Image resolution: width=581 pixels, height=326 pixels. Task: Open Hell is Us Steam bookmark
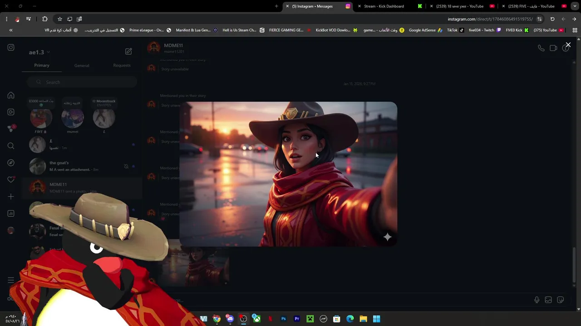click(243, 30)
